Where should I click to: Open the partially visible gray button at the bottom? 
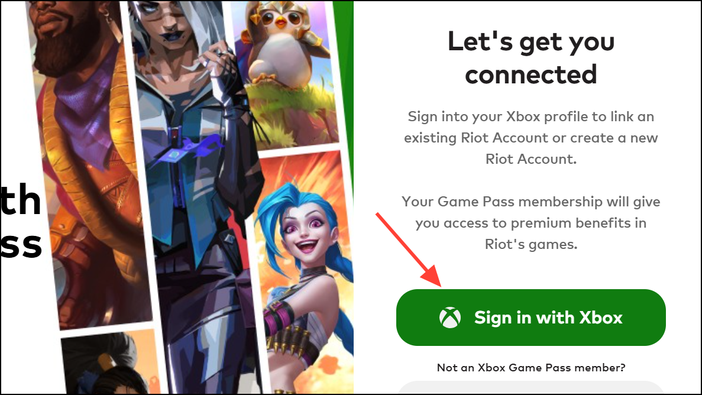point(531,387)
